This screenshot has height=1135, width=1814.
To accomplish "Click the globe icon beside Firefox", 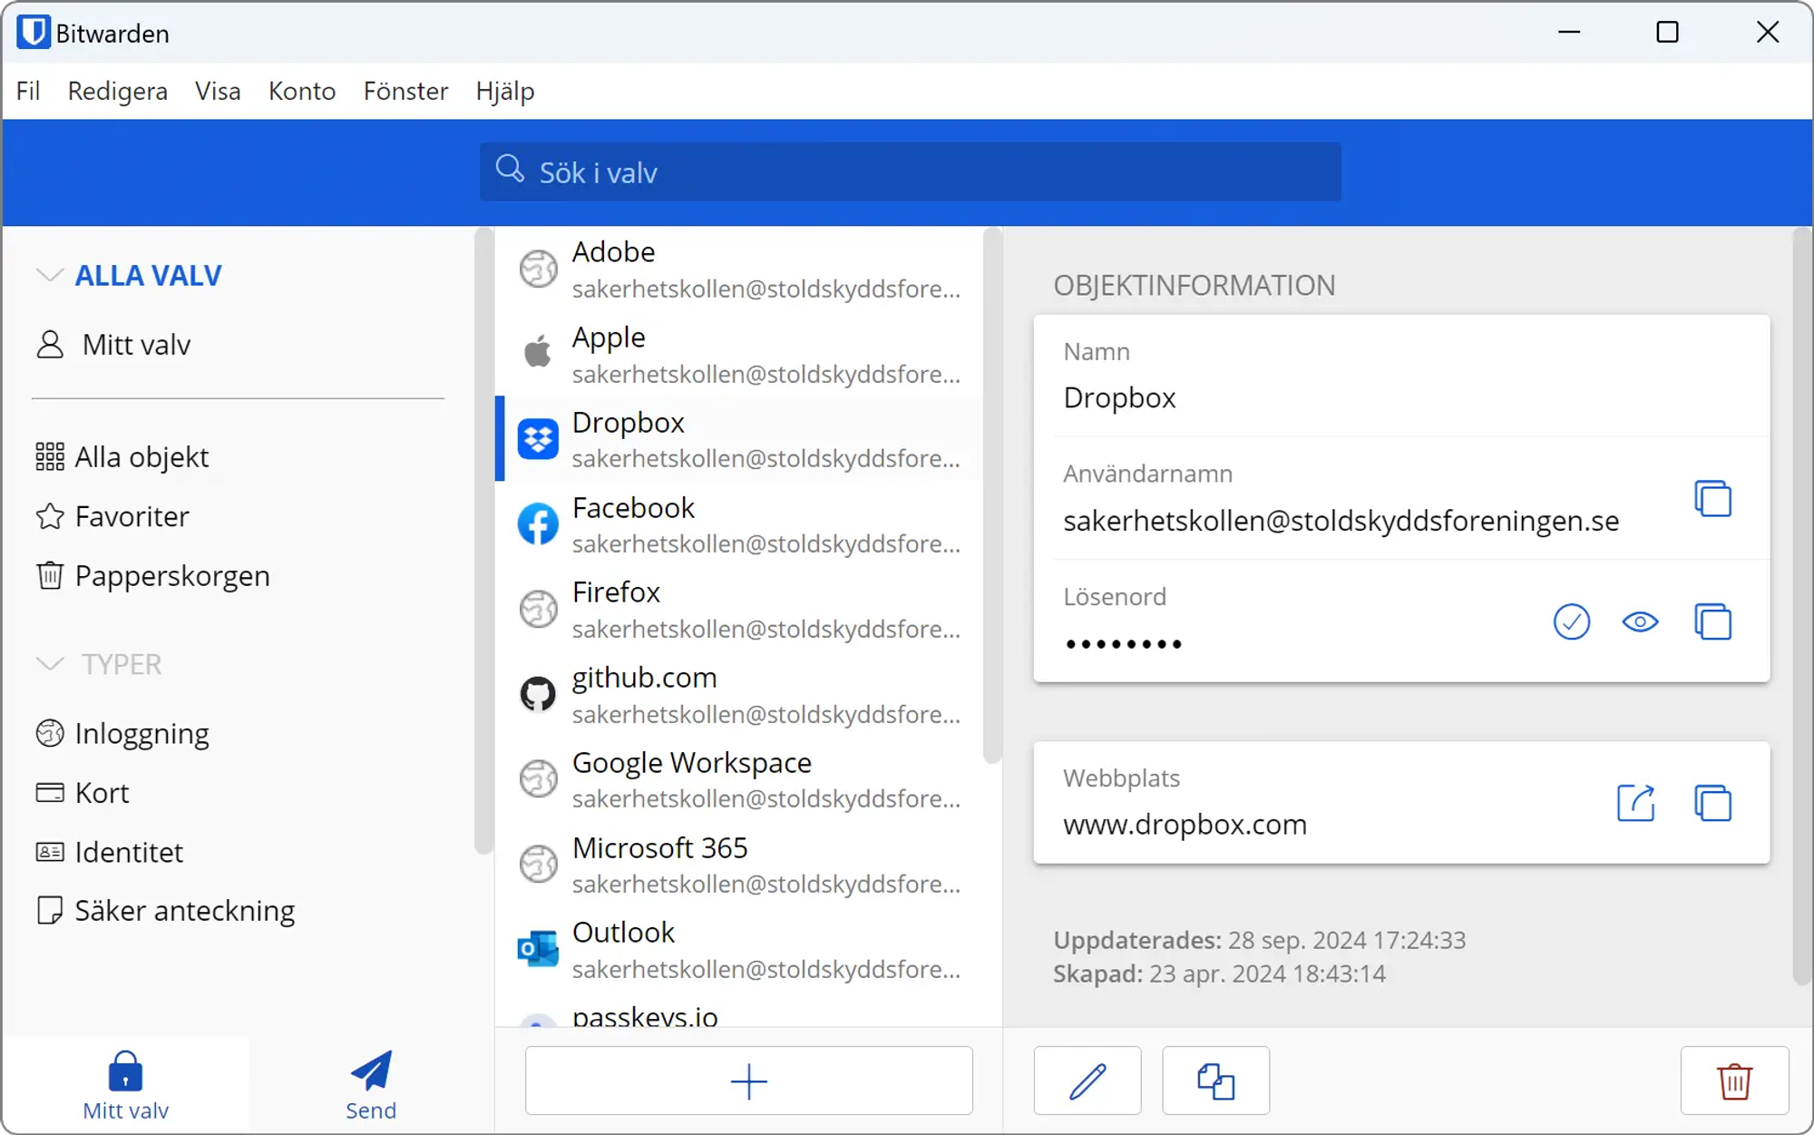I will (538, 609).
